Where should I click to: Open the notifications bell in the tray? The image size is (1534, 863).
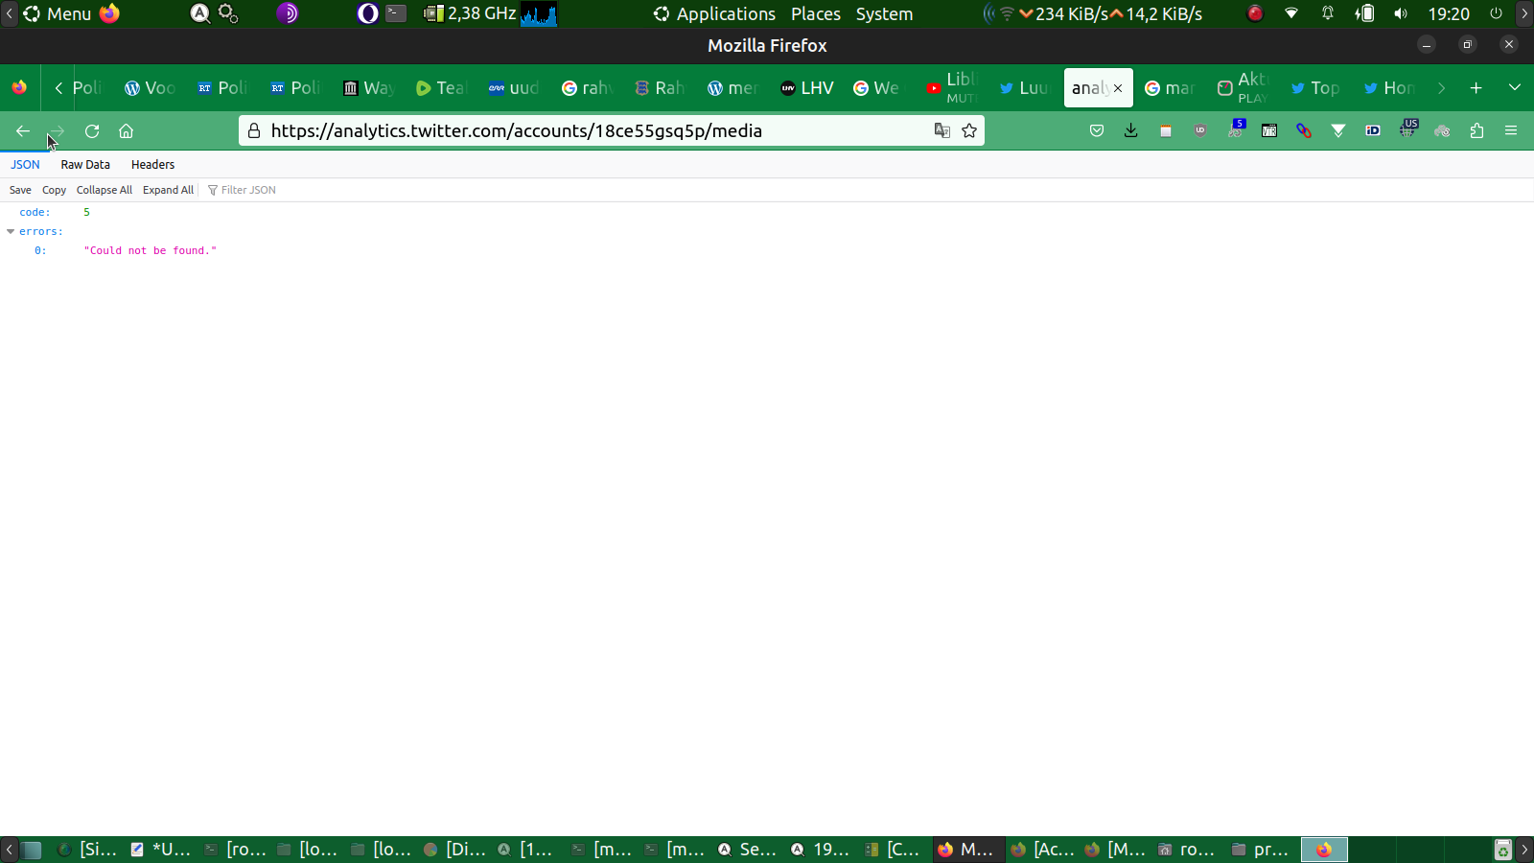(x=1328, y=13)
